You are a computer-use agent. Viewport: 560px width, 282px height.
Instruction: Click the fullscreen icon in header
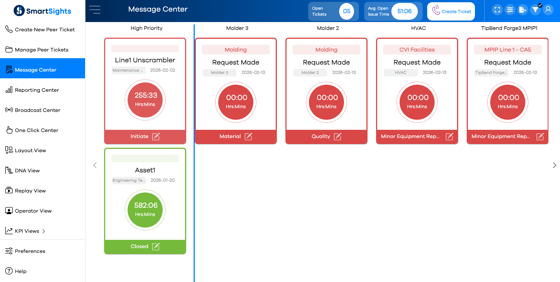coord(497,10)
